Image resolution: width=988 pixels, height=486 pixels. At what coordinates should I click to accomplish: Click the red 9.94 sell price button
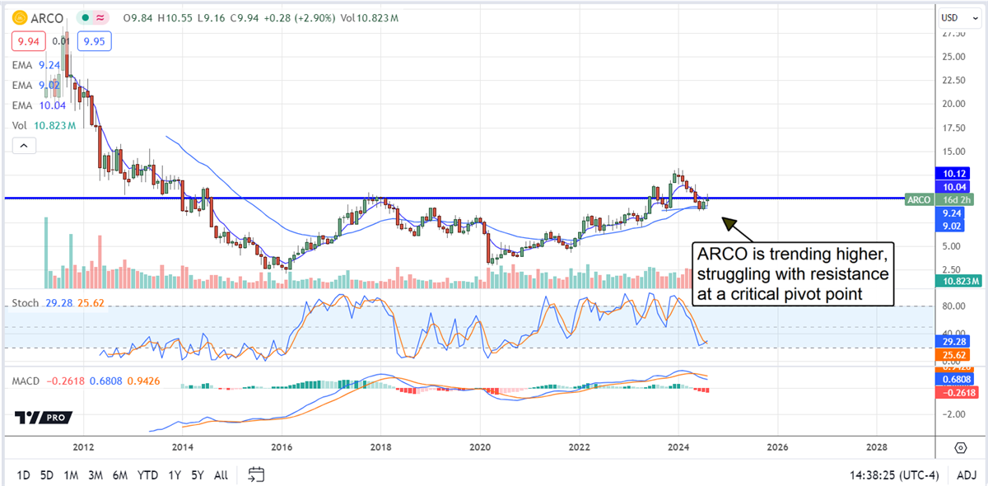27,40
